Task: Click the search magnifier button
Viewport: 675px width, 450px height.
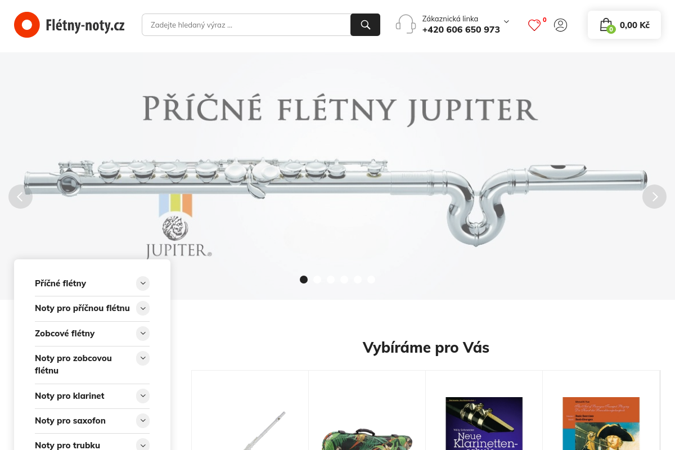Action: (x=365, y=25)
